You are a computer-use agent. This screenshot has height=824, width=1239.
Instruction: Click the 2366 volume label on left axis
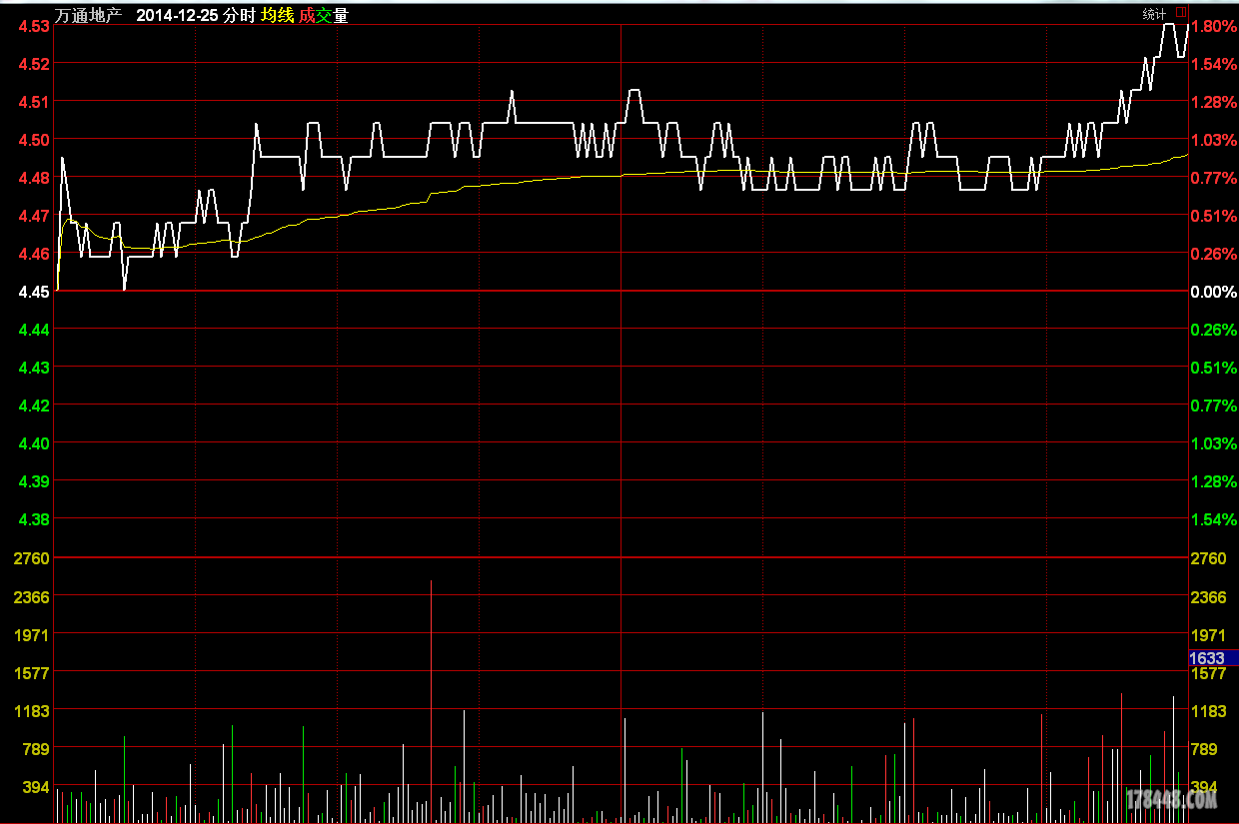pyautogui.click(x=32, y=597)
